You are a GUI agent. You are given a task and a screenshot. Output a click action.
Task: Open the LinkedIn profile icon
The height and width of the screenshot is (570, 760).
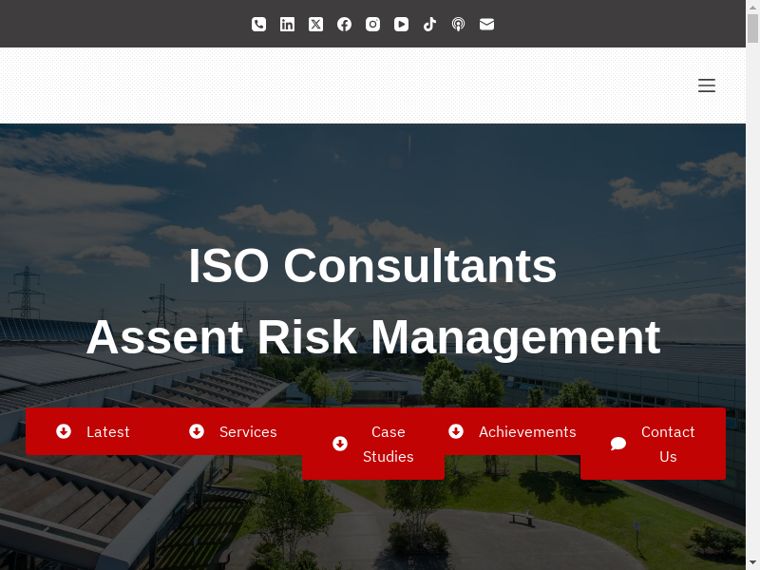pos(287,25)
